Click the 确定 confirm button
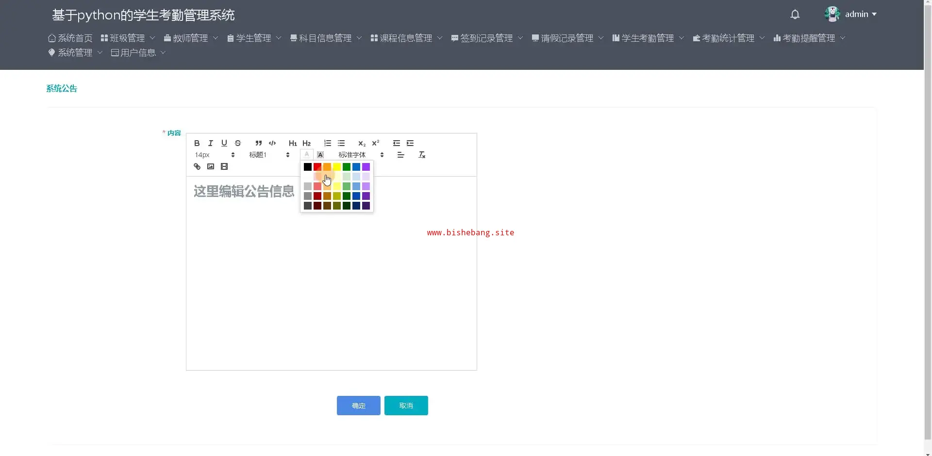Image resolution: width=932 pixels, height=456 pixels. (x=358, y=406)
